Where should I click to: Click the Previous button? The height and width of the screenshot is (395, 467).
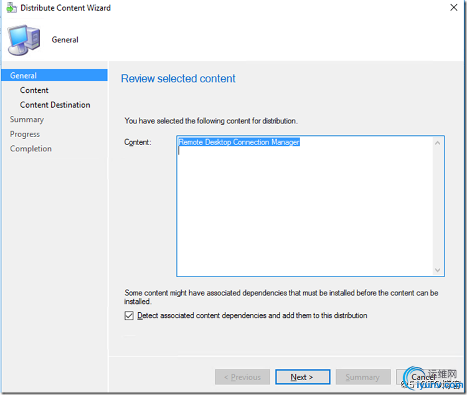[242, 377]
